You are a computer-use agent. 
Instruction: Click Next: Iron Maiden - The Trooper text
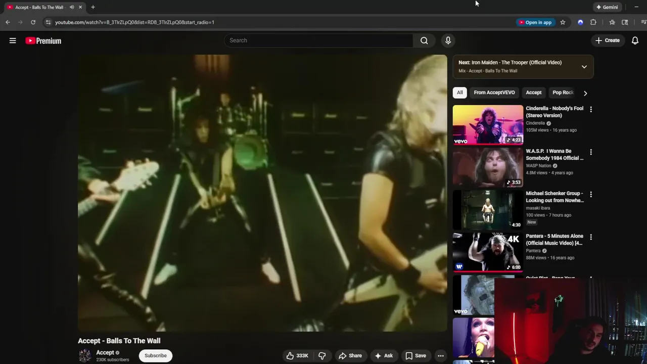pos(510,62)
